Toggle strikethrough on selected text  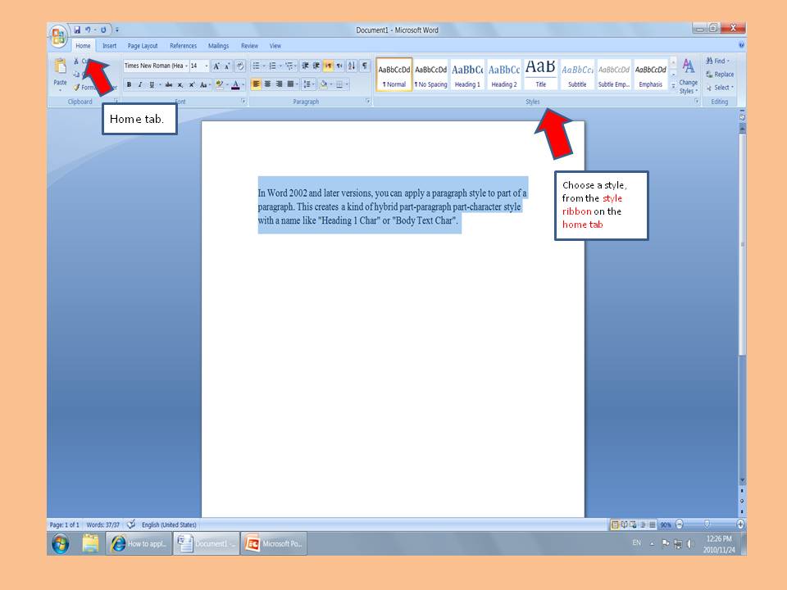click(168, 84)
